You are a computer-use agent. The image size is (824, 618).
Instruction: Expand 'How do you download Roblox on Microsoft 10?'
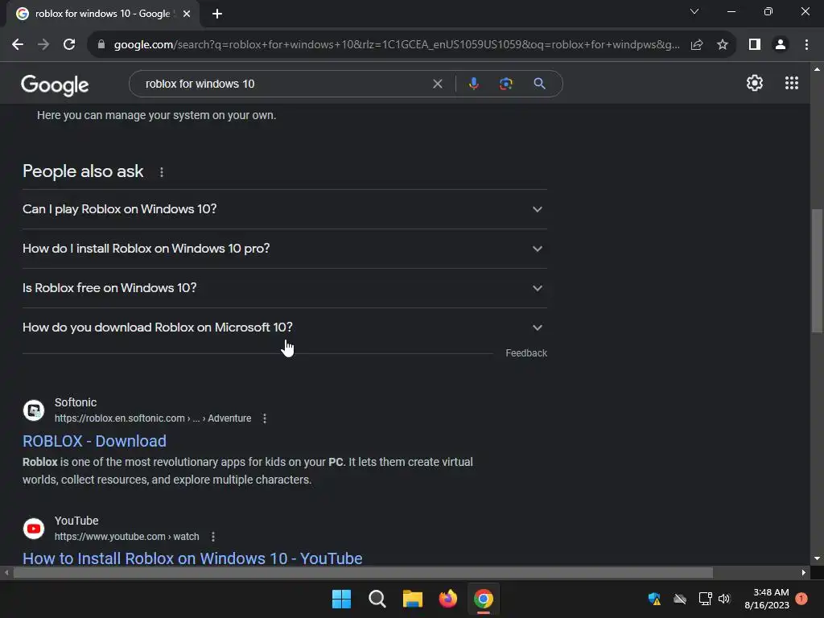[285, 328]
